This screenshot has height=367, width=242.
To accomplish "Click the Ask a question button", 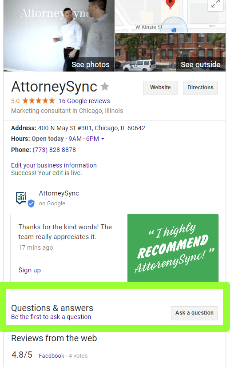I will 194,313.
